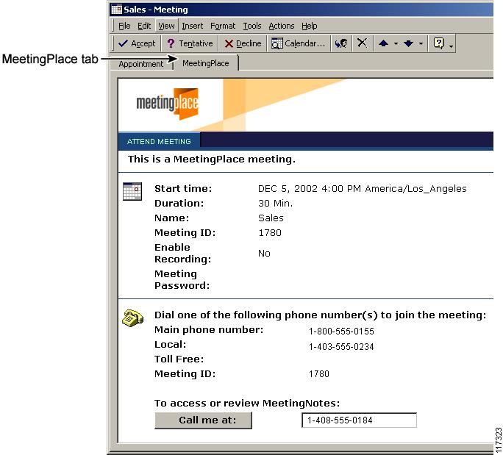Open the Format menu
The height and width of the screenshot is (455, 503).
point(223,26)
